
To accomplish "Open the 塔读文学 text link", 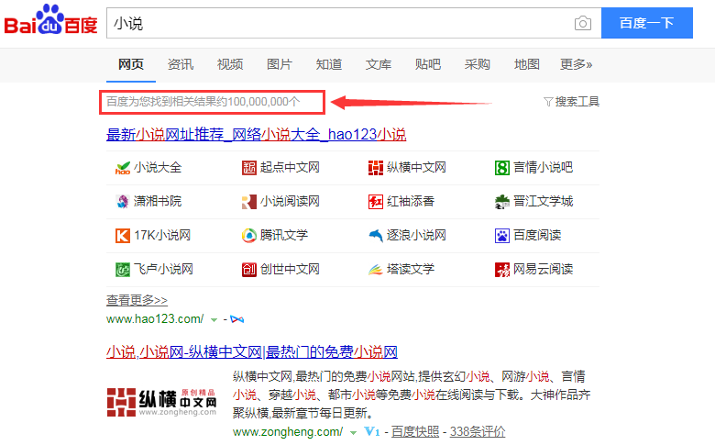I will (411, 269).
